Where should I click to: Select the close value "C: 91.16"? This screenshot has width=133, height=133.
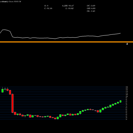[48, 9]
